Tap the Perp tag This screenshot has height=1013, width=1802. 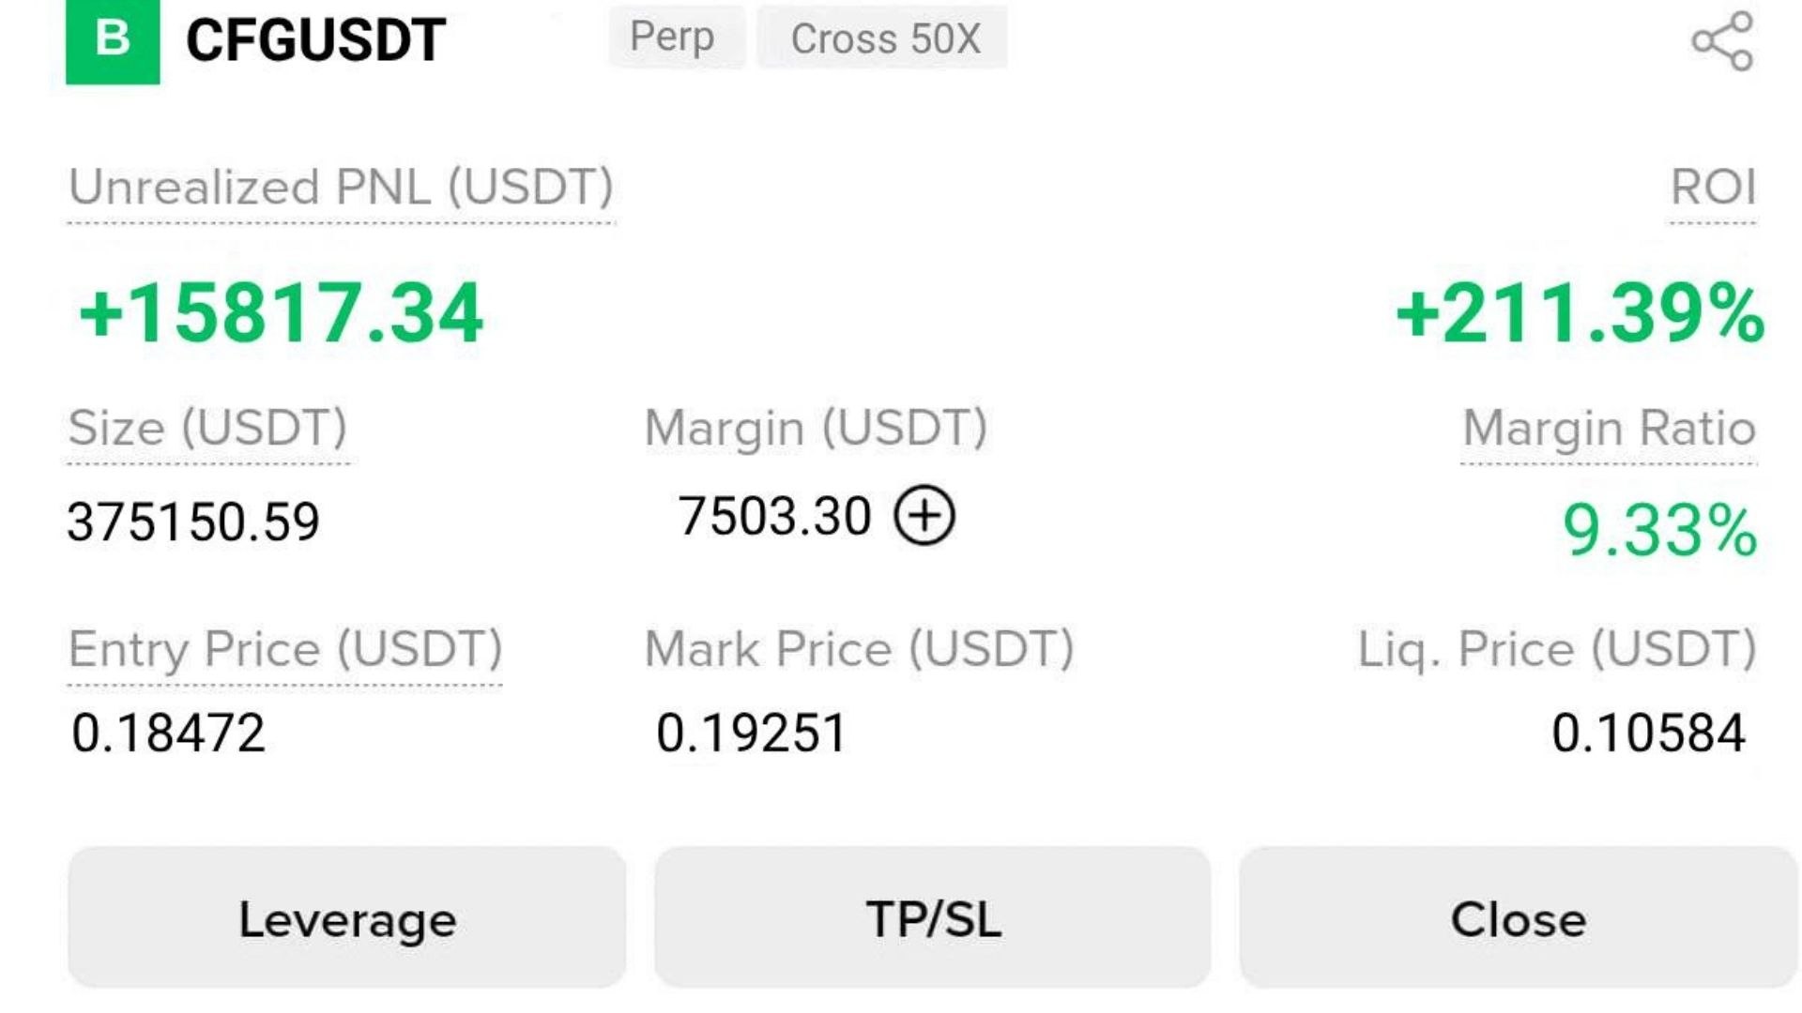(x=672, y=38)
